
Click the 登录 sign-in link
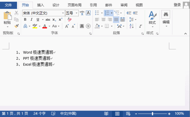click(x=177, y=5)
